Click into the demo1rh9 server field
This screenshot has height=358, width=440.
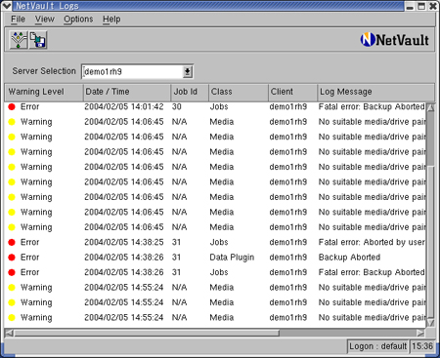pyautogui.click(x=132, y=71)
